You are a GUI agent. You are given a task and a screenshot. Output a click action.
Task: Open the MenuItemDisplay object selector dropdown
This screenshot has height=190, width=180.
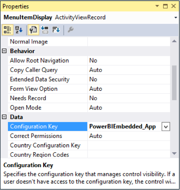[x=176, y=17]
